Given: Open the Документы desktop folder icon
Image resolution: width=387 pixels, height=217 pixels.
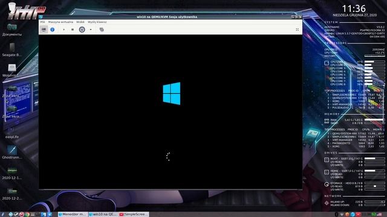Looking at the screenshot, I should [x=12, y=30].
